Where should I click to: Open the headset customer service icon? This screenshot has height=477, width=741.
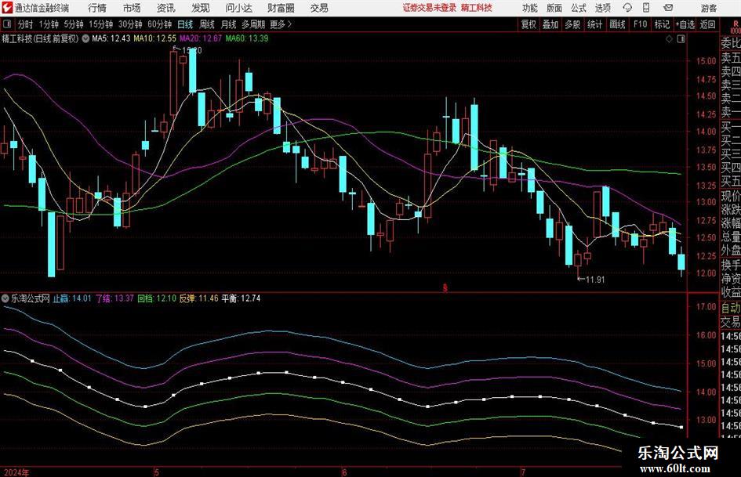[627, 8]
